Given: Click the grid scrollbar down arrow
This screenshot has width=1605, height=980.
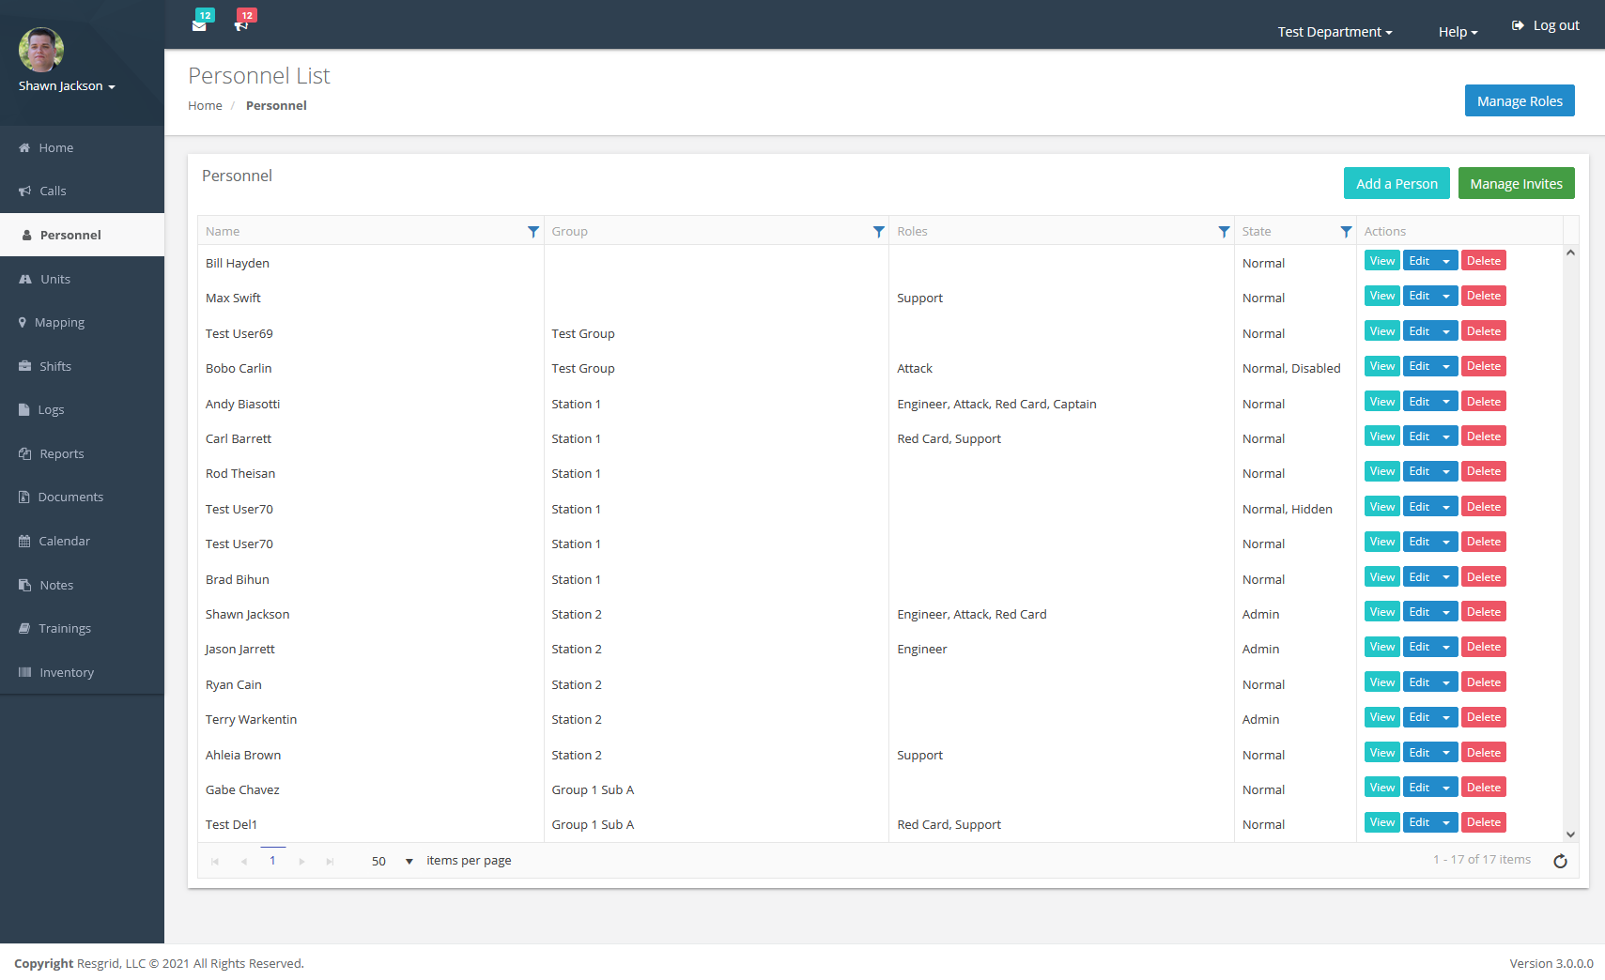Looking at the screenshot, I should pos(1570,835).
